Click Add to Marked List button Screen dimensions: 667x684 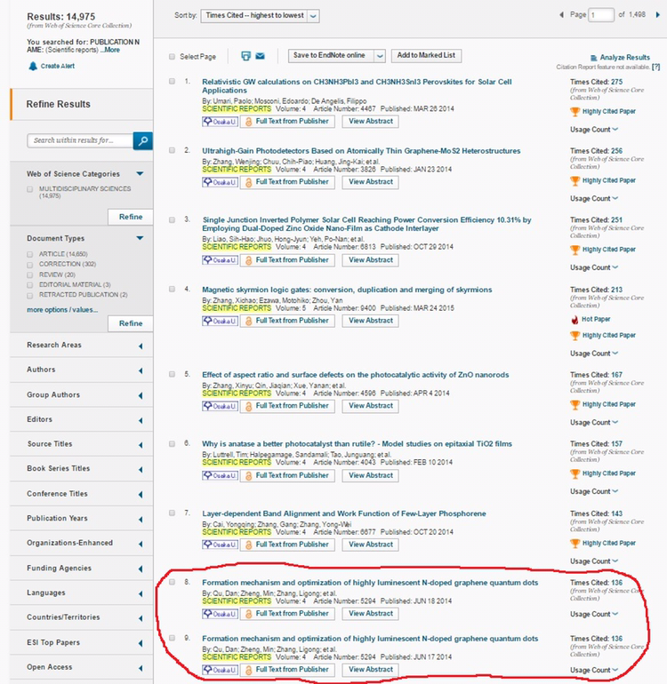pyautogui.click(x=426, y=55)
